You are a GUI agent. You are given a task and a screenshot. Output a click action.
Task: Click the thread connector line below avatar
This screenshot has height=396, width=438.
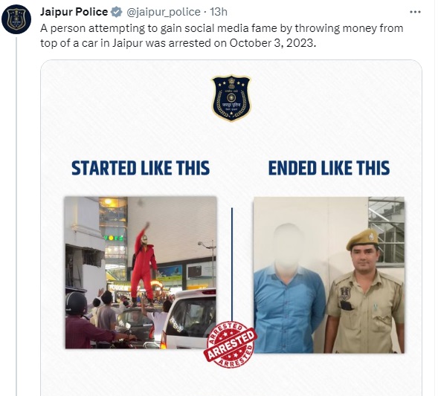click(x=16, y=216)
